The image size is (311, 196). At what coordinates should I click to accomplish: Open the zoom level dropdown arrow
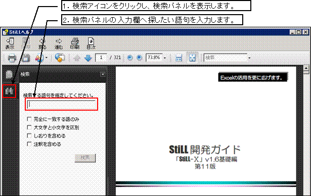click(x=165, y=58)
